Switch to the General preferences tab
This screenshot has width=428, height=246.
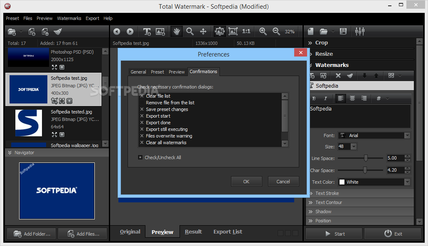coord(138,72)
